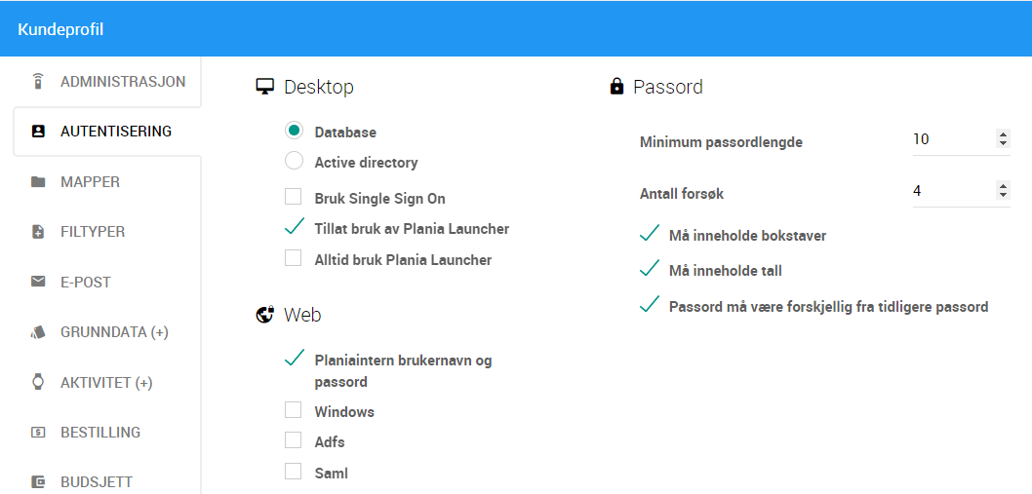Uncheck Tillat bruk av Plania Launcher
Viewport: 1032px width, 494px height.
[294, 228]
